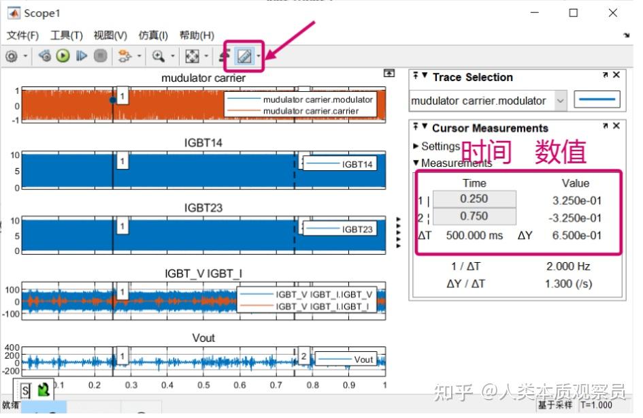
Task: Toggle the cursor measurements ruler icon
Action: [x=244, y=57]
